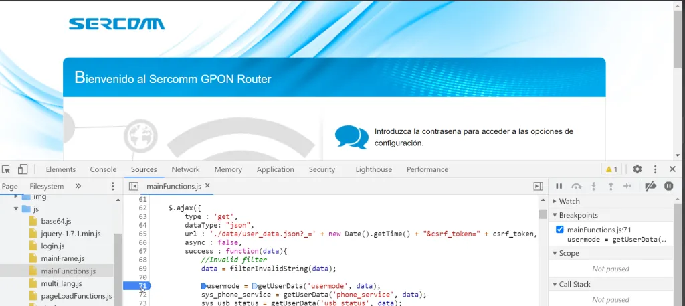Open the Application tab
The width and height of the screenshot is (685, 306).
click(x=275, y=169)
